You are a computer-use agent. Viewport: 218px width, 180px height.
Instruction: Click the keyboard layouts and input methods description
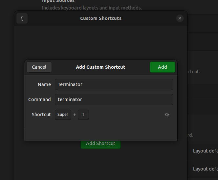tap(92, 8)
